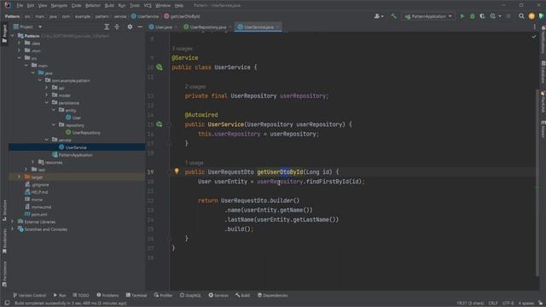
Task: Open the Refactor menu
Action: [x=93, y=6]
